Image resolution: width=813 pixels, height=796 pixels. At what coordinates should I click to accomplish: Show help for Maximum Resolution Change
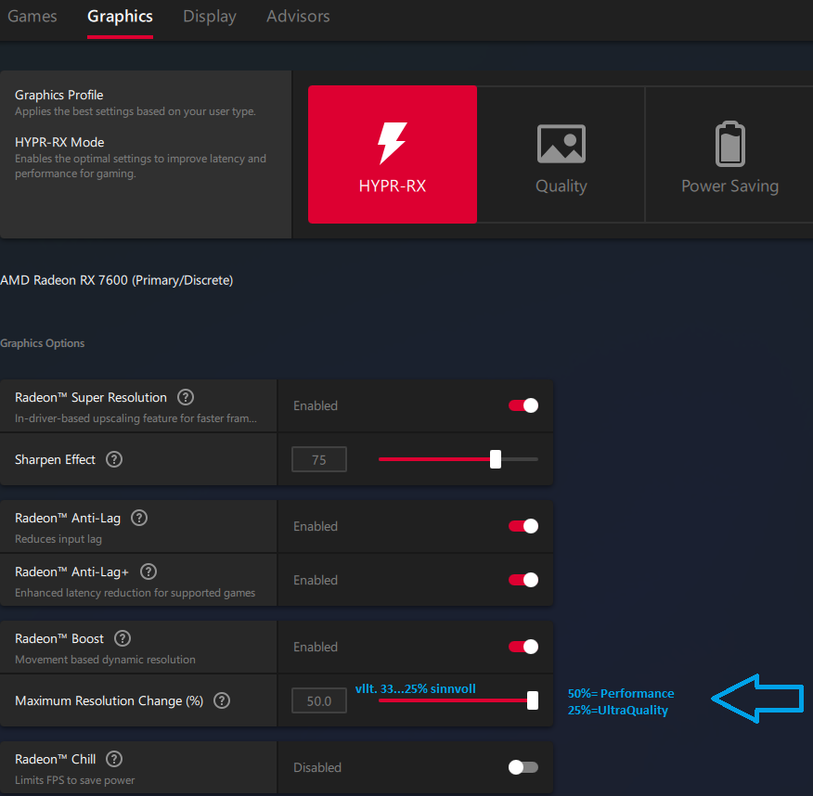point(222,700)
